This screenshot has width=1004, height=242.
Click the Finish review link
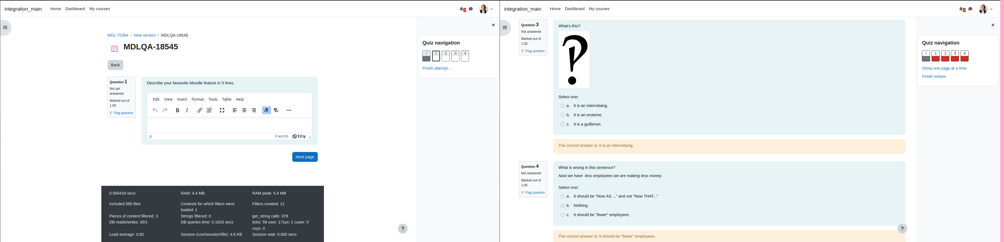point(933,77)
